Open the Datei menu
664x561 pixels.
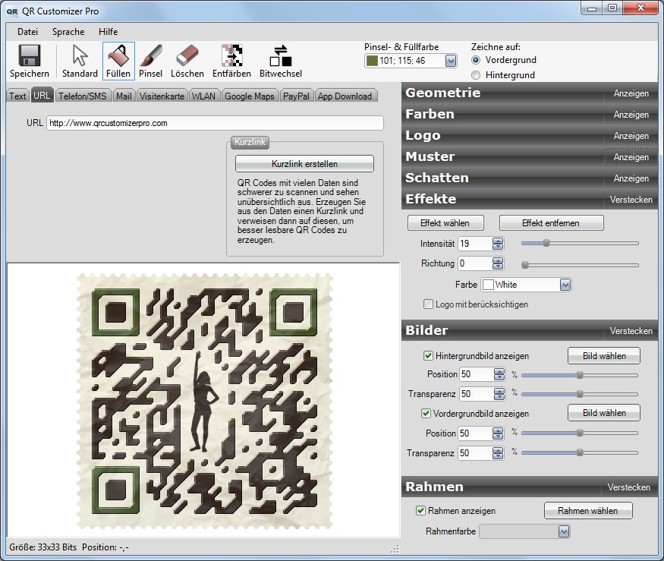point(27,32)
